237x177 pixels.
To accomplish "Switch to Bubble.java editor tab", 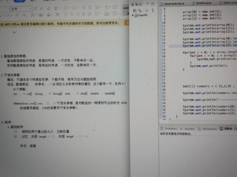I will click(202, 3).
